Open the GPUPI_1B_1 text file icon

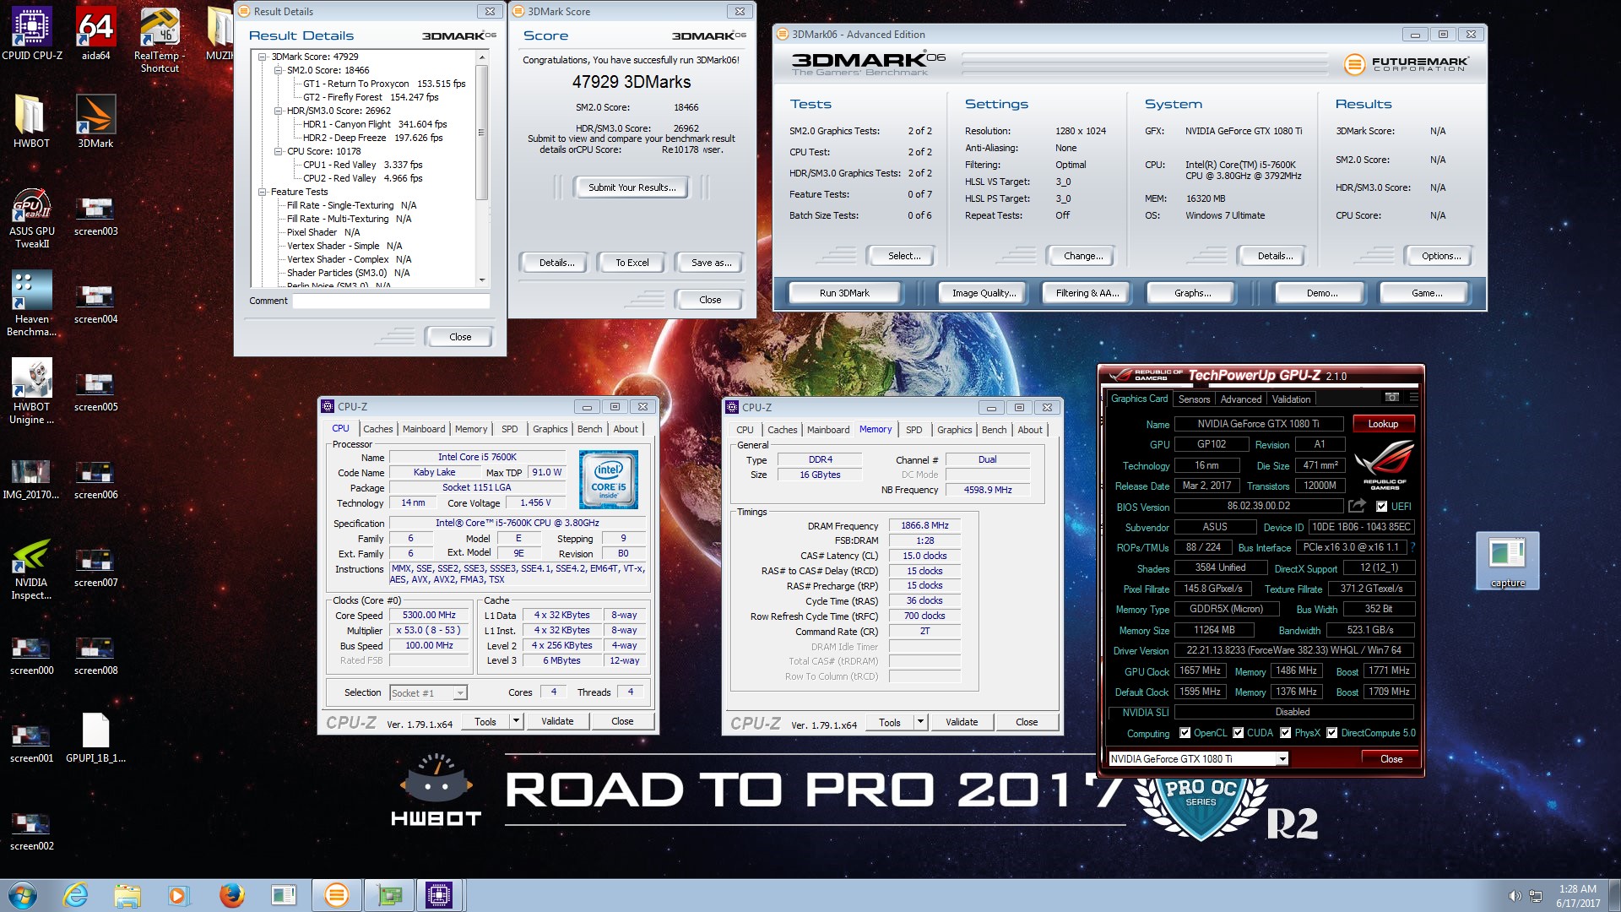[95, 739]
